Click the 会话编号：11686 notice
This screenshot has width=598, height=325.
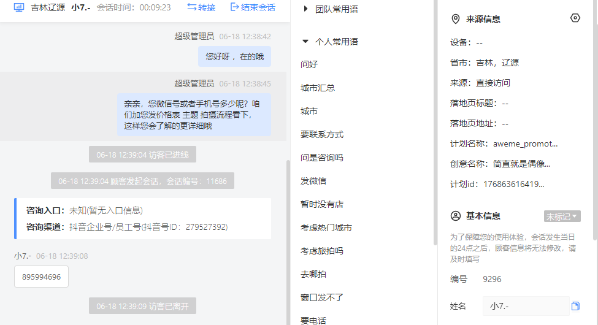pyautogui.click(x=142, y=181)
